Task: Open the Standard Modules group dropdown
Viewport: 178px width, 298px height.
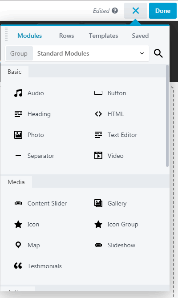Action: pyautogui.click(x=91, y=53)
